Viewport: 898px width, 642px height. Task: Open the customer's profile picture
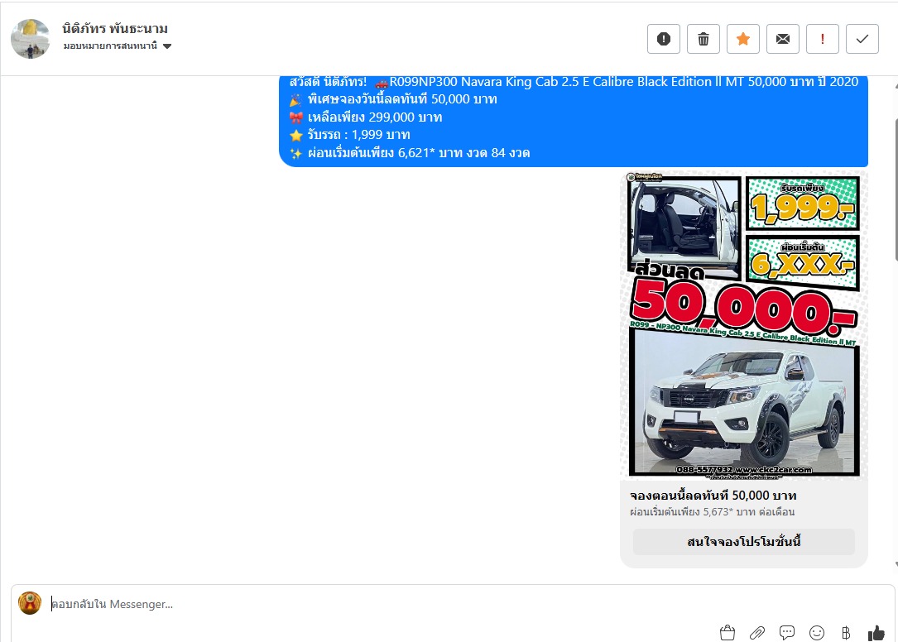click(x=30, y=39)
